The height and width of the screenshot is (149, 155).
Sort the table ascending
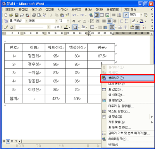(144, 27)
